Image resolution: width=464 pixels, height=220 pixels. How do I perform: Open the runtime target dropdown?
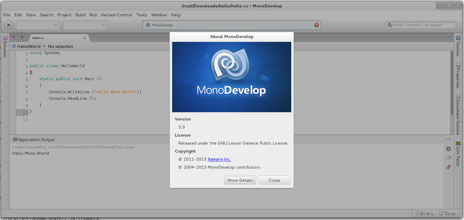(x=85, y=25)
